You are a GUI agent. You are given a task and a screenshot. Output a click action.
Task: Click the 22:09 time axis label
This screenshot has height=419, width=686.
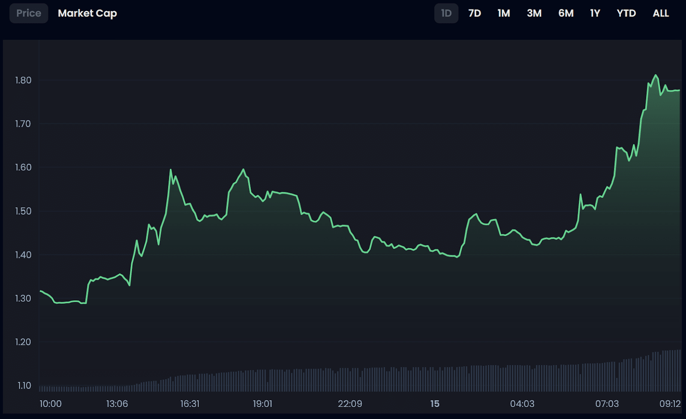[350, 404]
